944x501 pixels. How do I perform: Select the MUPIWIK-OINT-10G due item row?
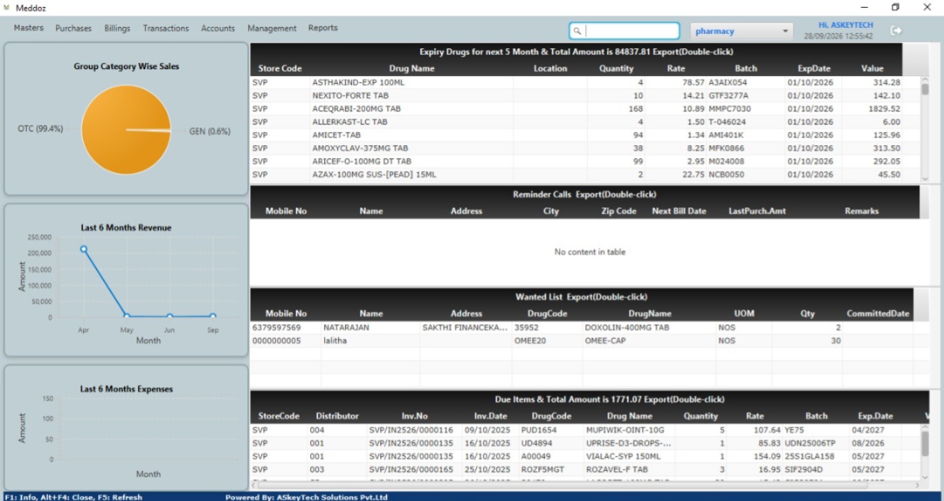tap(585, 430)
